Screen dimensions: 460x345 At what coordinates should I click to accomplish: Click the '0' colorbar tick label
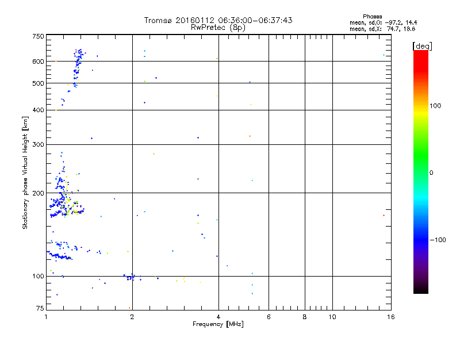(431, 173)
